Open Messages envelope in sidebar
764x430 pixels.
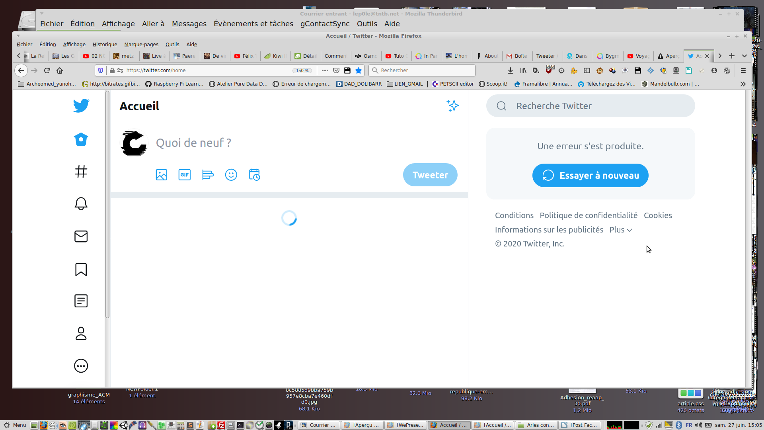point(81,236)
